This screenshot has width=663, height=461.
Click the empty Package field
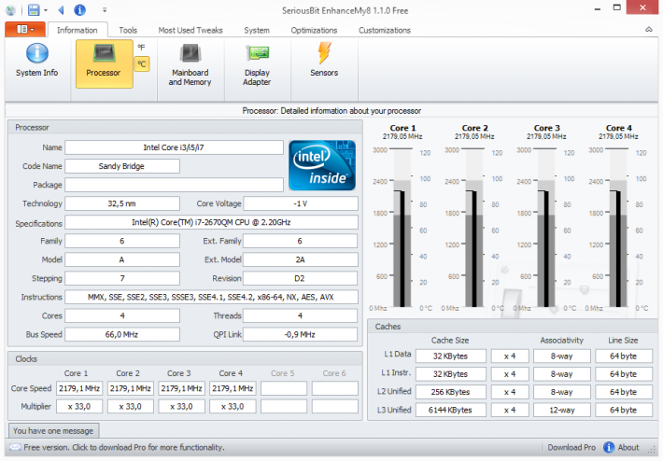(x=174, y=185)
